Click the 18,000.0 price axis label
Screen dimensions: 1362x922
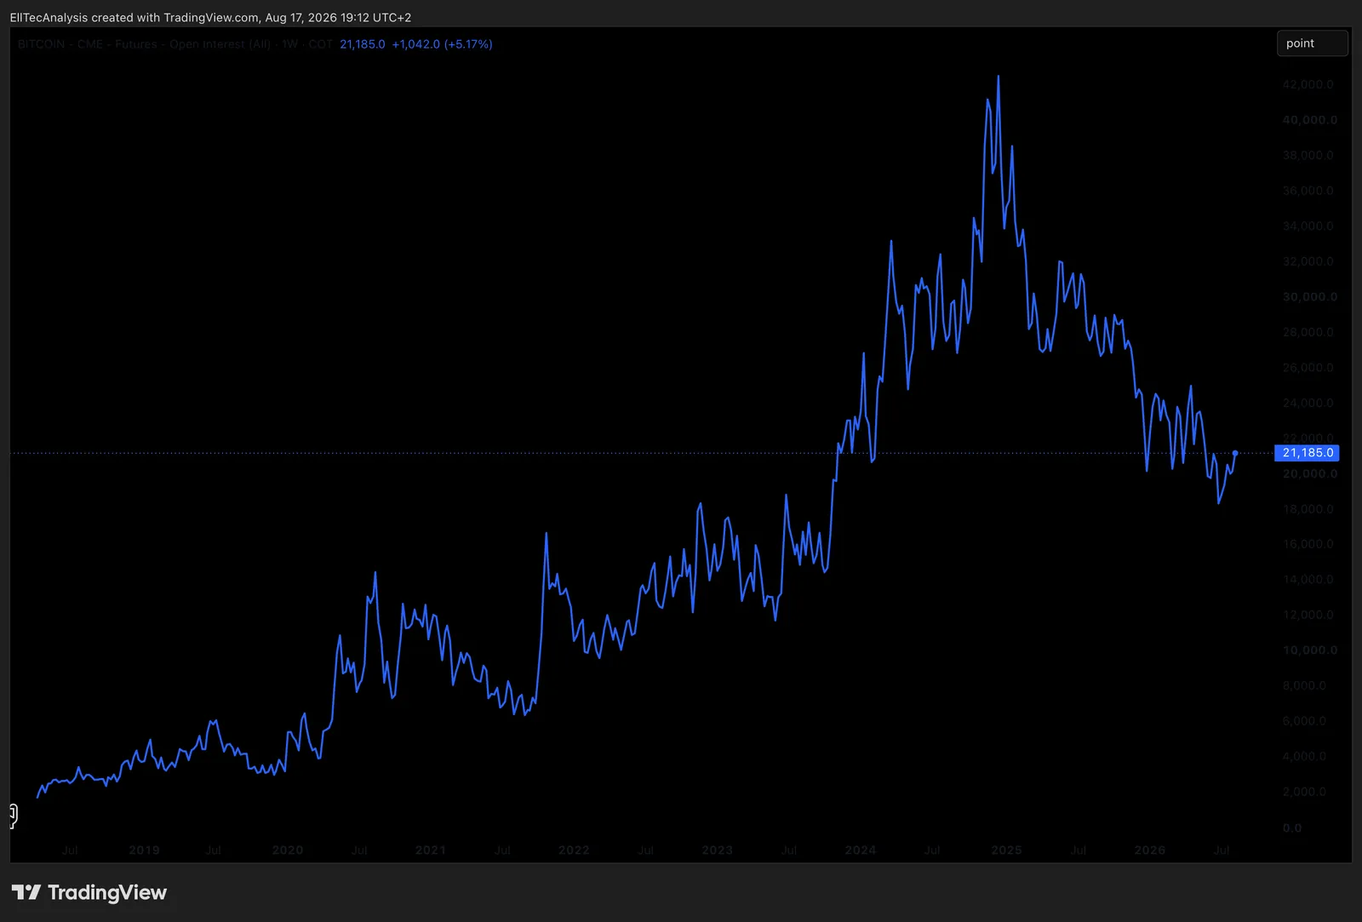[1308, 509]
